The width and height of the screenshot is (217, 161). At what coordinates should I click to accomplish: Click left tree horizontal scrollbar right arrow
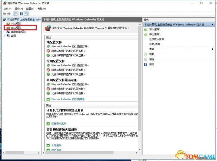(x=39, y=153)
